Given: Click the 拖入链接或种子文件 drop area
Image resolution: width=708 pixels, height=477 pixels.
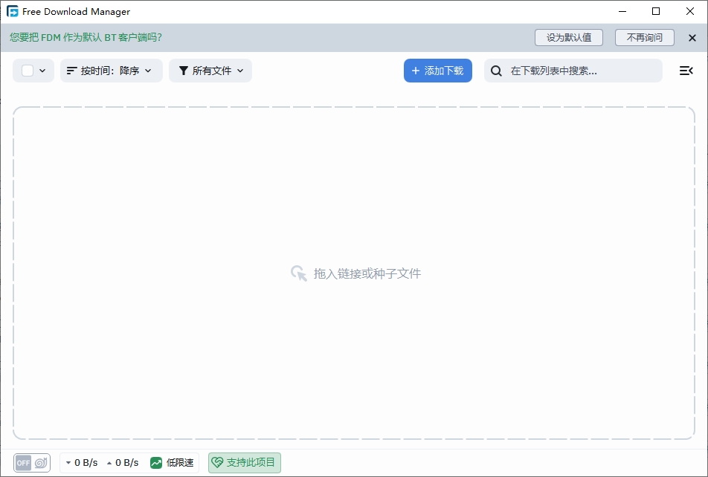Looking at the screenshot, I should point(354,273).
